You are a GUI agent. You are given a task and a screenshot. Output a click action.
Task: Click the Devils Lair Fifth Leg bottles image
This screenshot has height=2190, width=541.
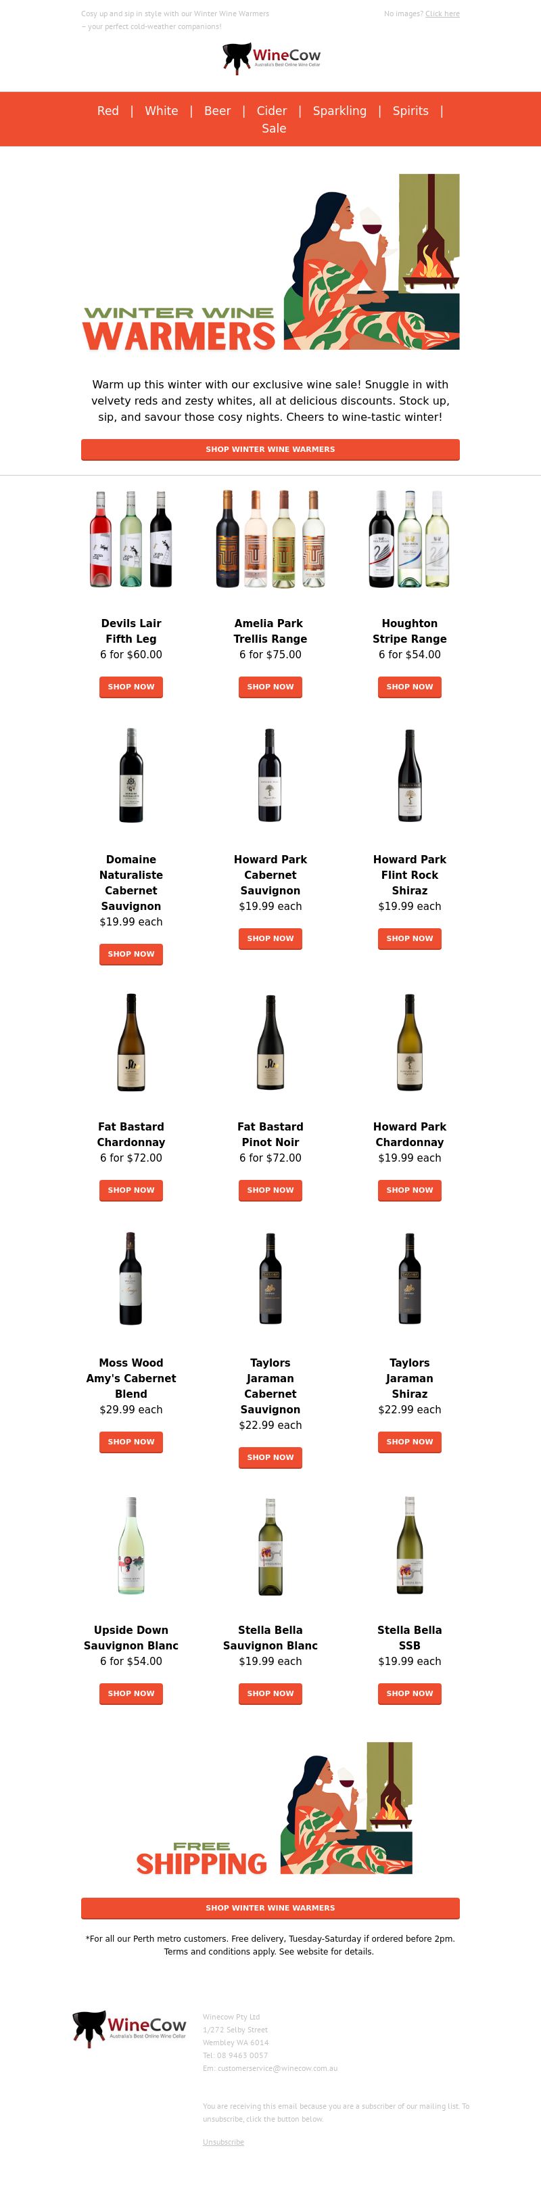[x=131, y=539]
